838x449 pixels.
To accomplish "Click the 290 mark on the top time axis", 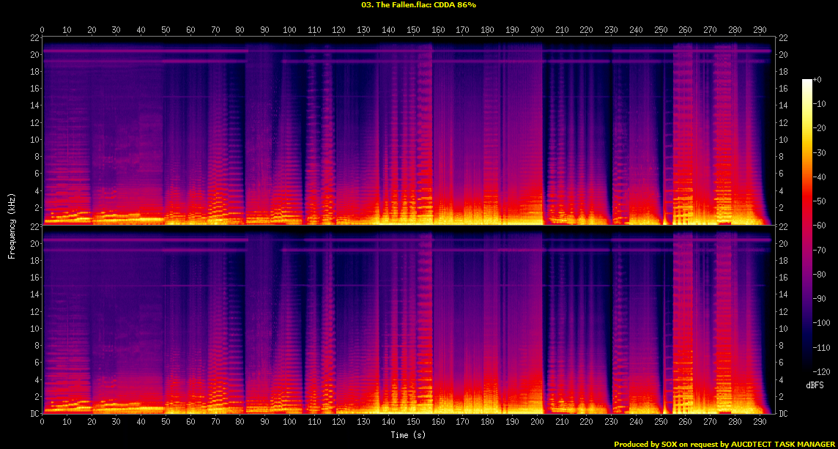I will [x=760, y=30].
